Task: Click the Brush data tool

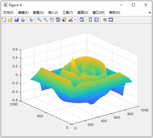Action: [x=71, y=20]
